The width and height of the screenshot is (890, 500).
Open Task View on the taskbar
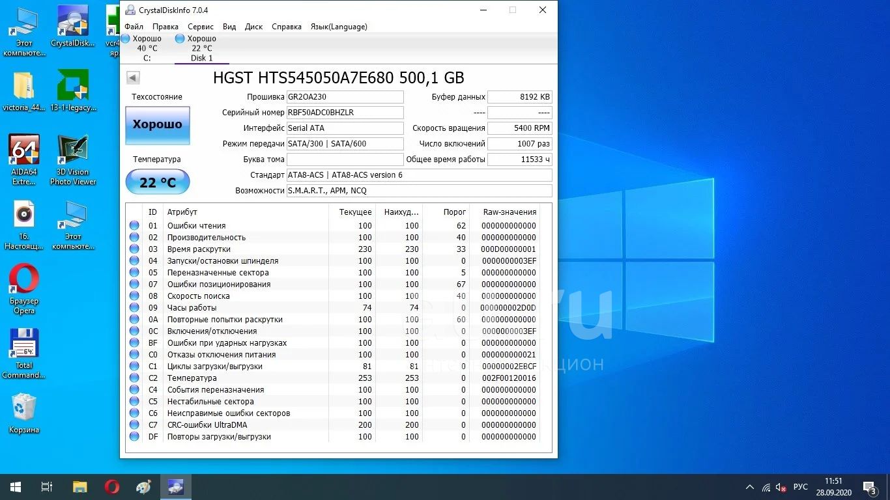47,487
